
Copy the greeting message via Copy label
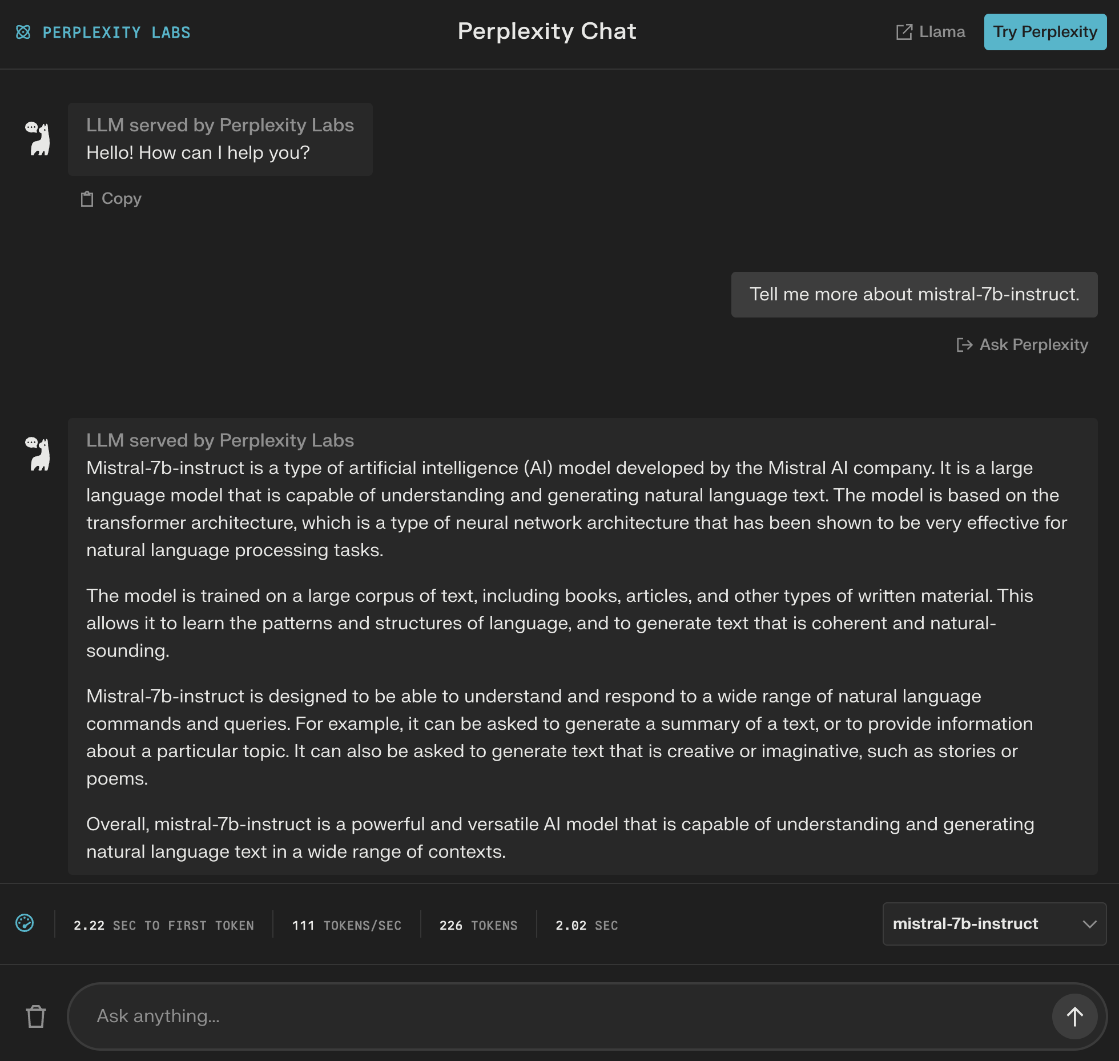(122, 199)
